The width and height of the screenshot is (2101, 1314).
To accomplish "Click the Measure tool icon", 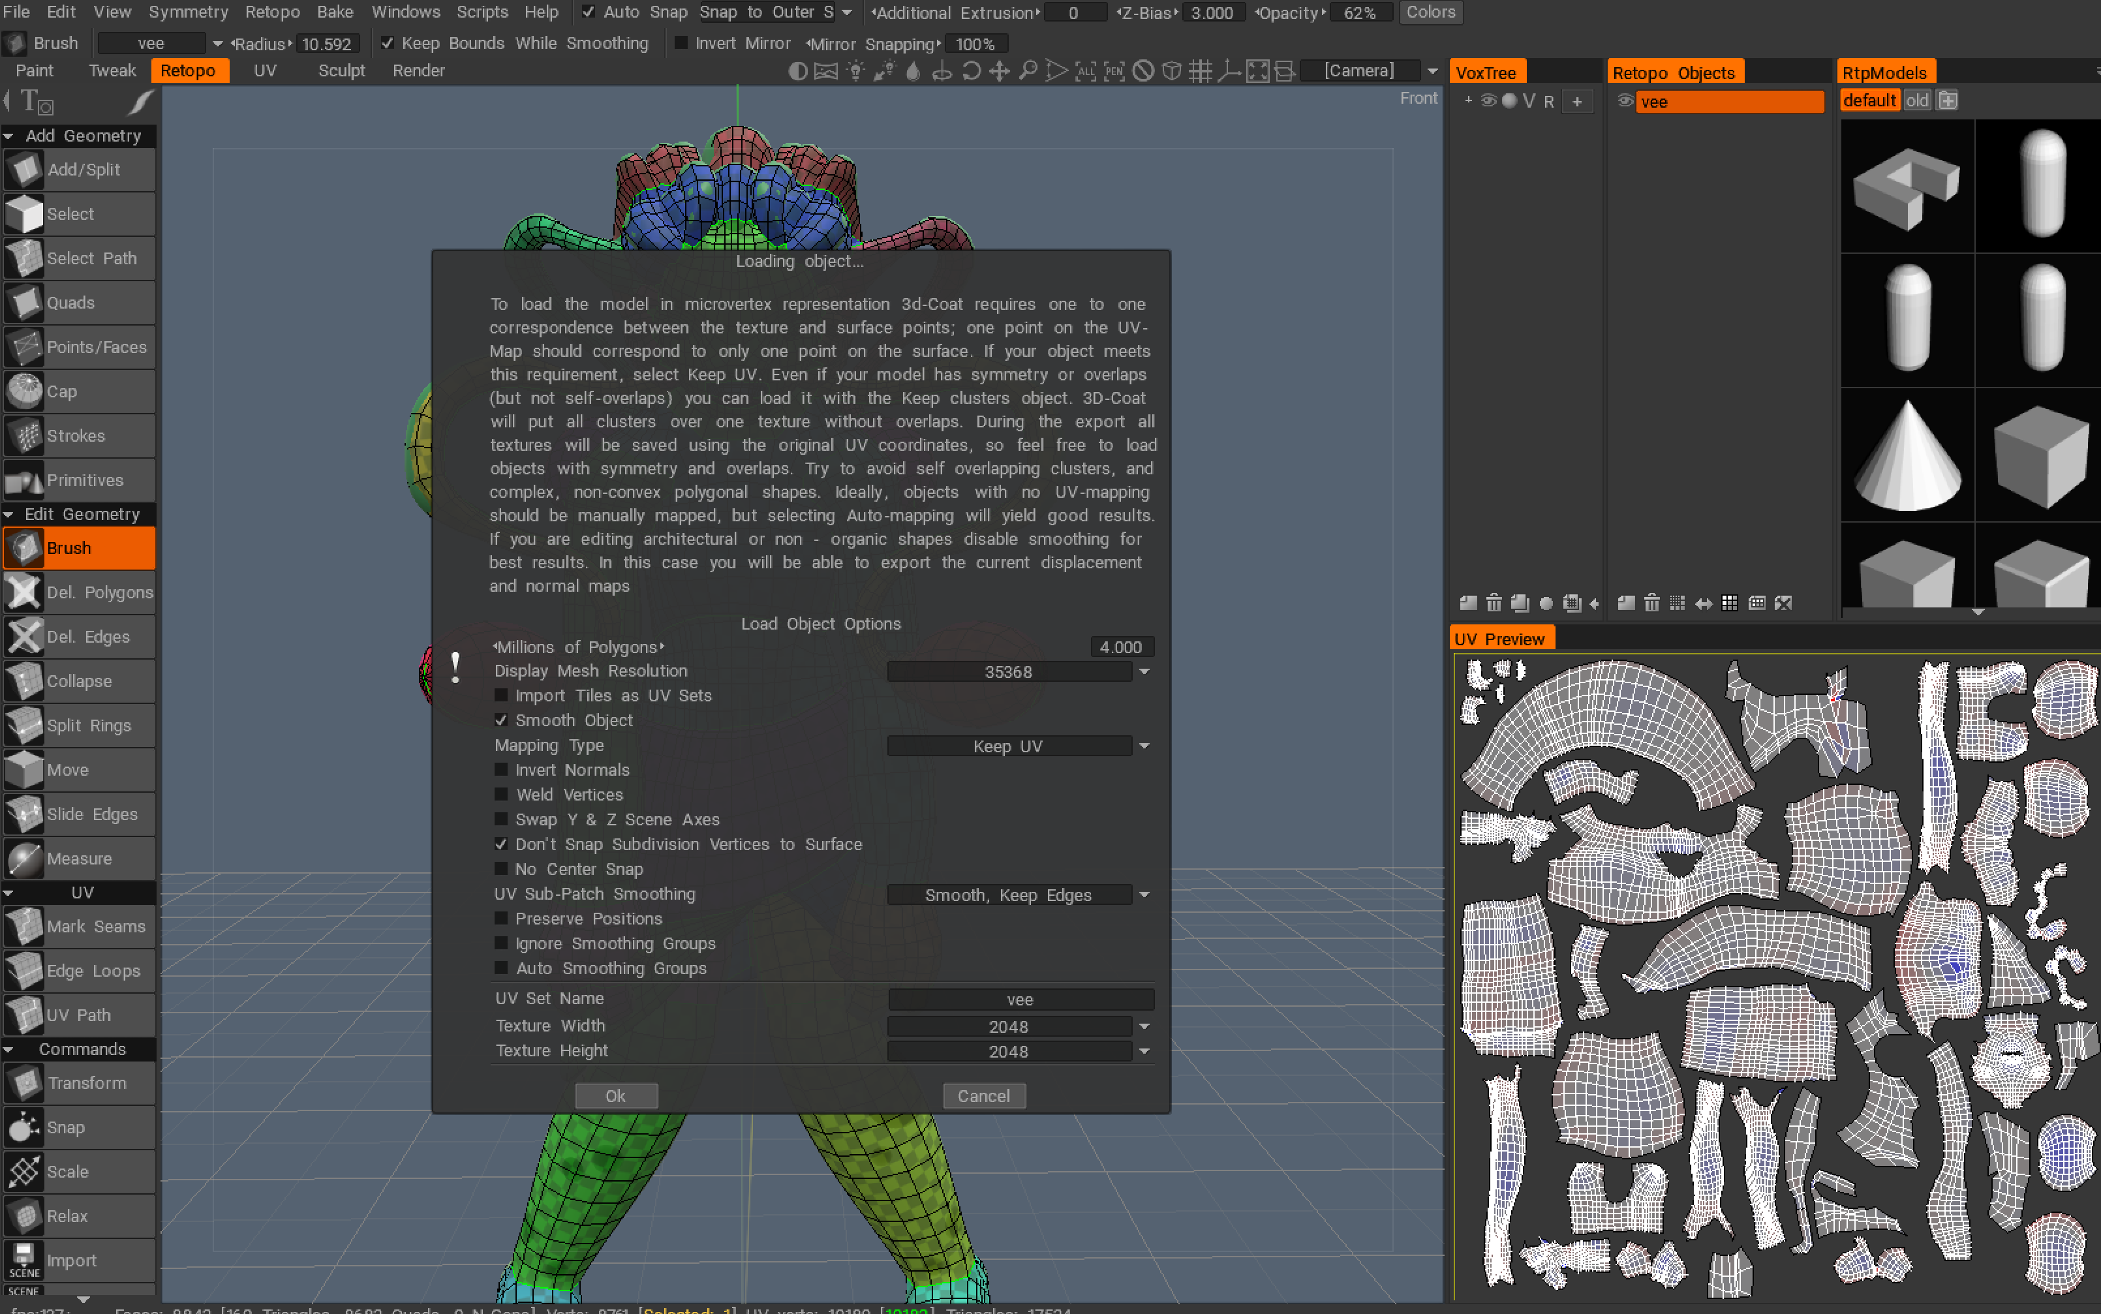I will [x=23, y=859].
